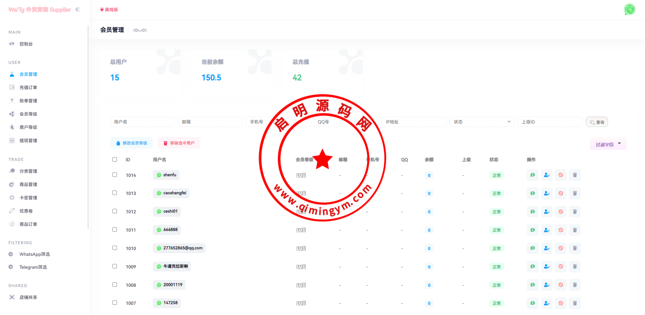Navigate to 商品管理 in the sidebar
The width and height of the screenshot is (645, 315).
pos(28,184)
